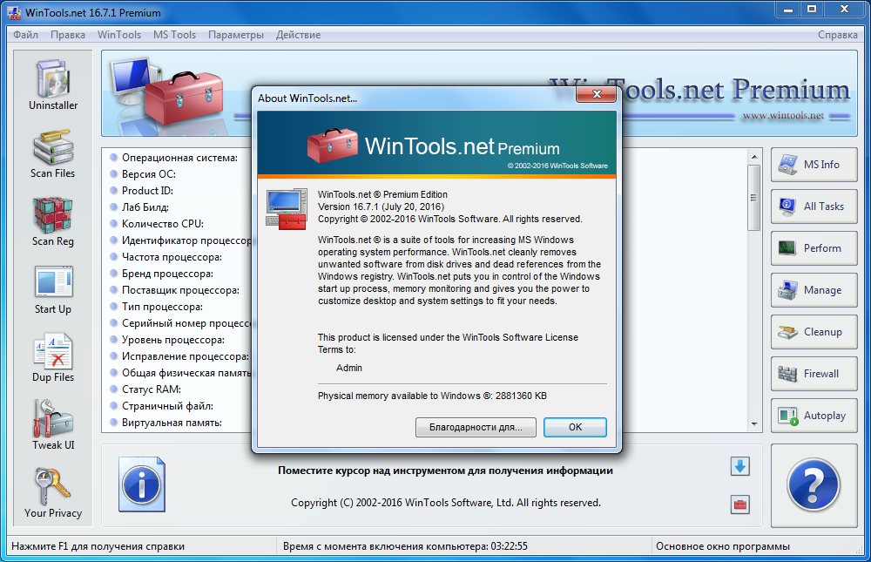
Task: Click the small red toolbox icon
Action: (x=739, y=504)
